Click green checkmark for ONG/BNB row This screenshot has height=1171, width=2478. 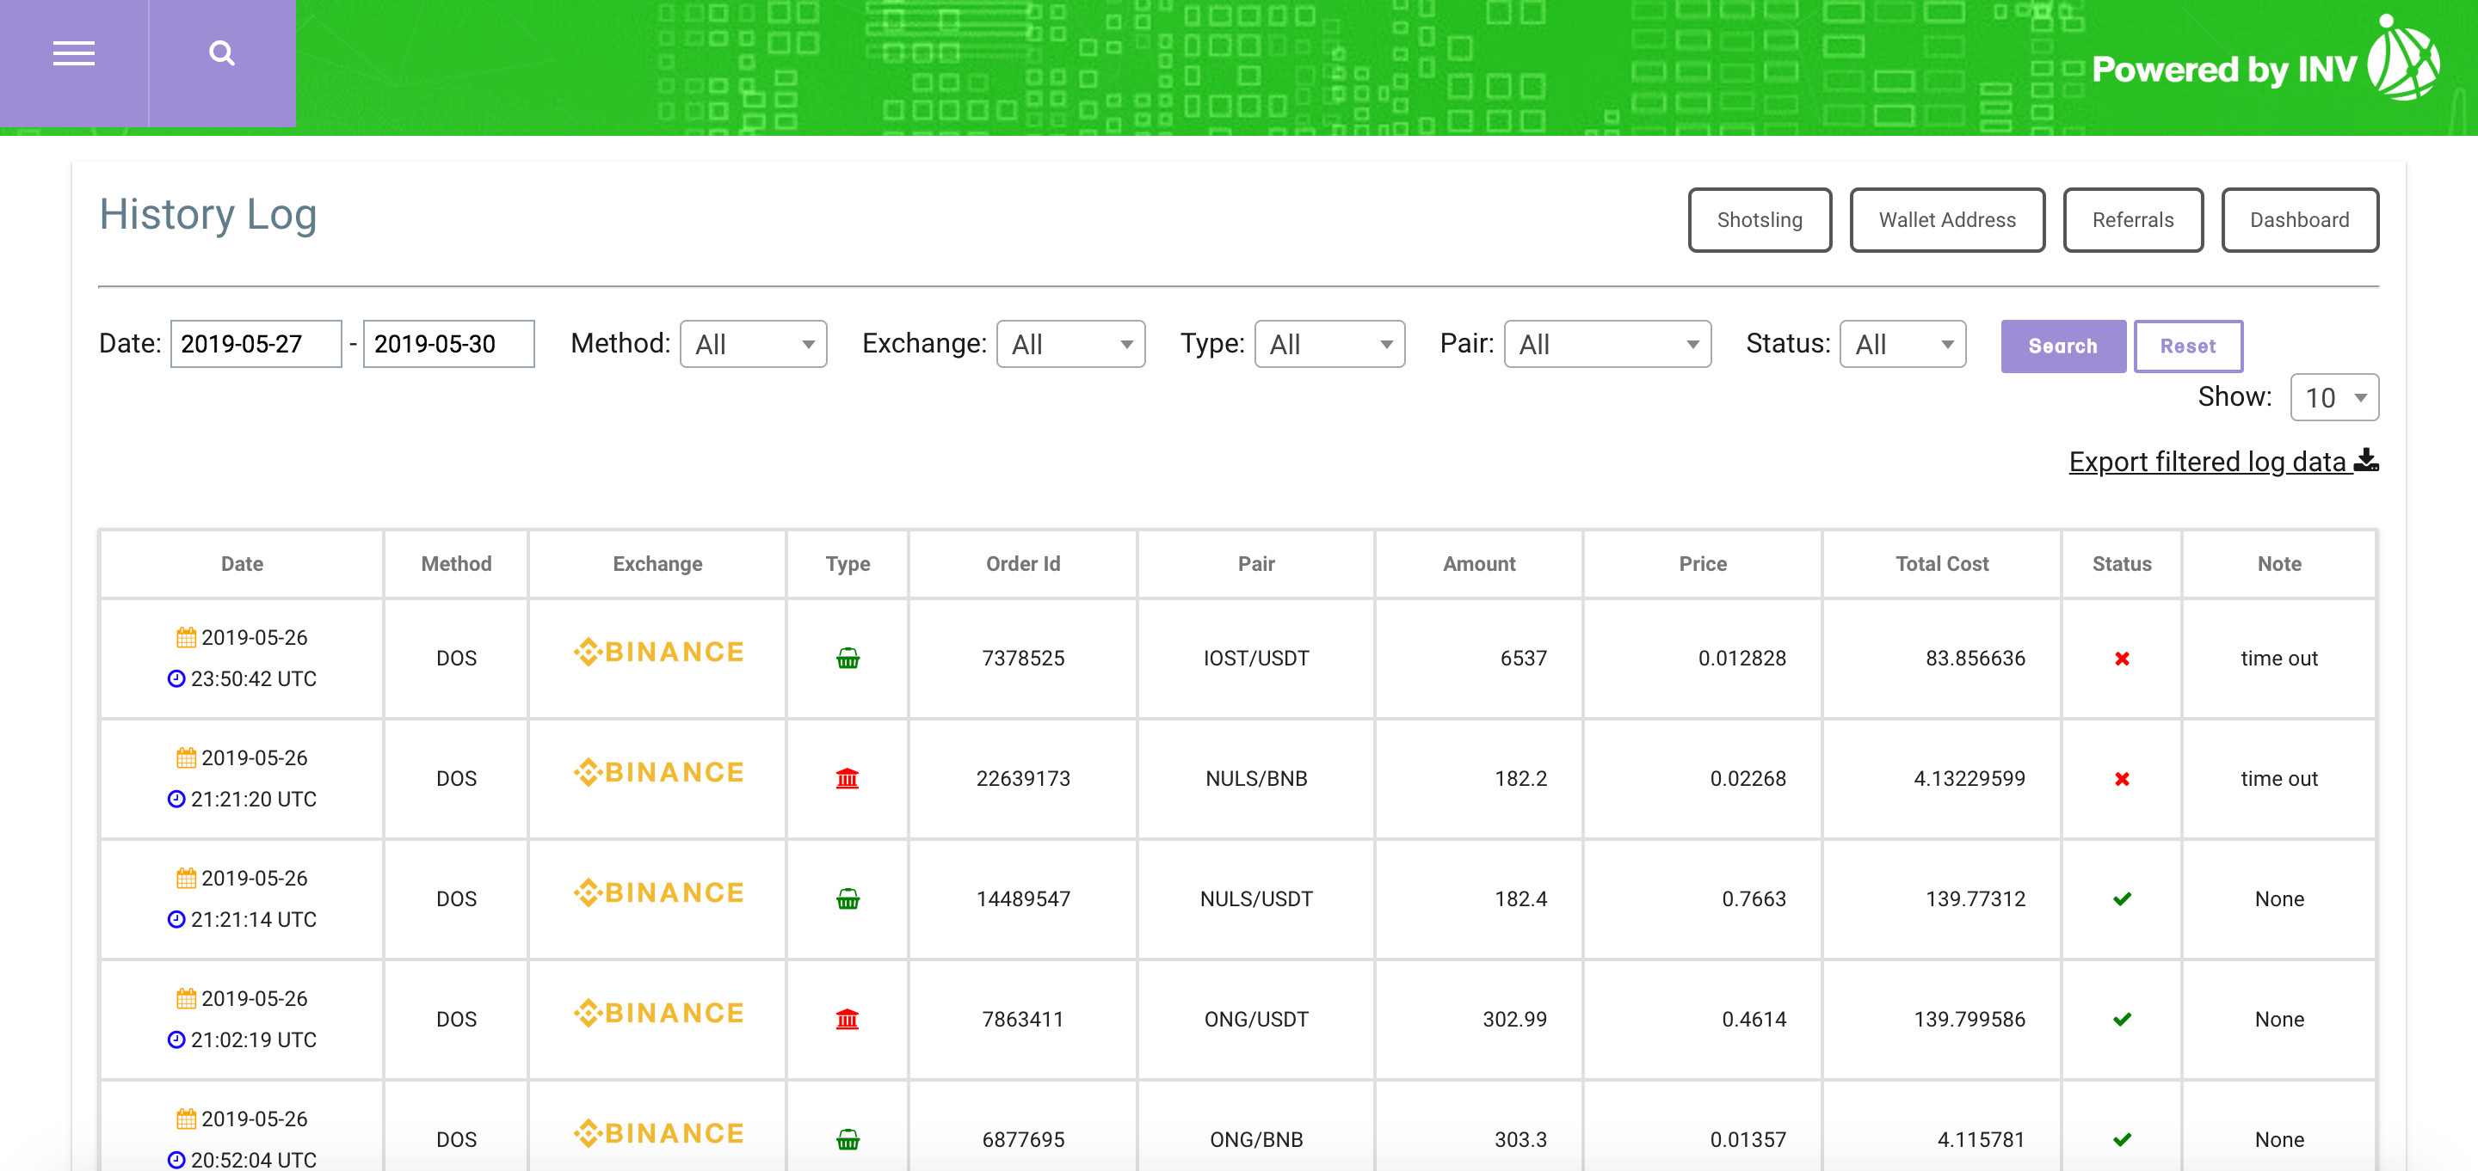tap(2122, 1139)
